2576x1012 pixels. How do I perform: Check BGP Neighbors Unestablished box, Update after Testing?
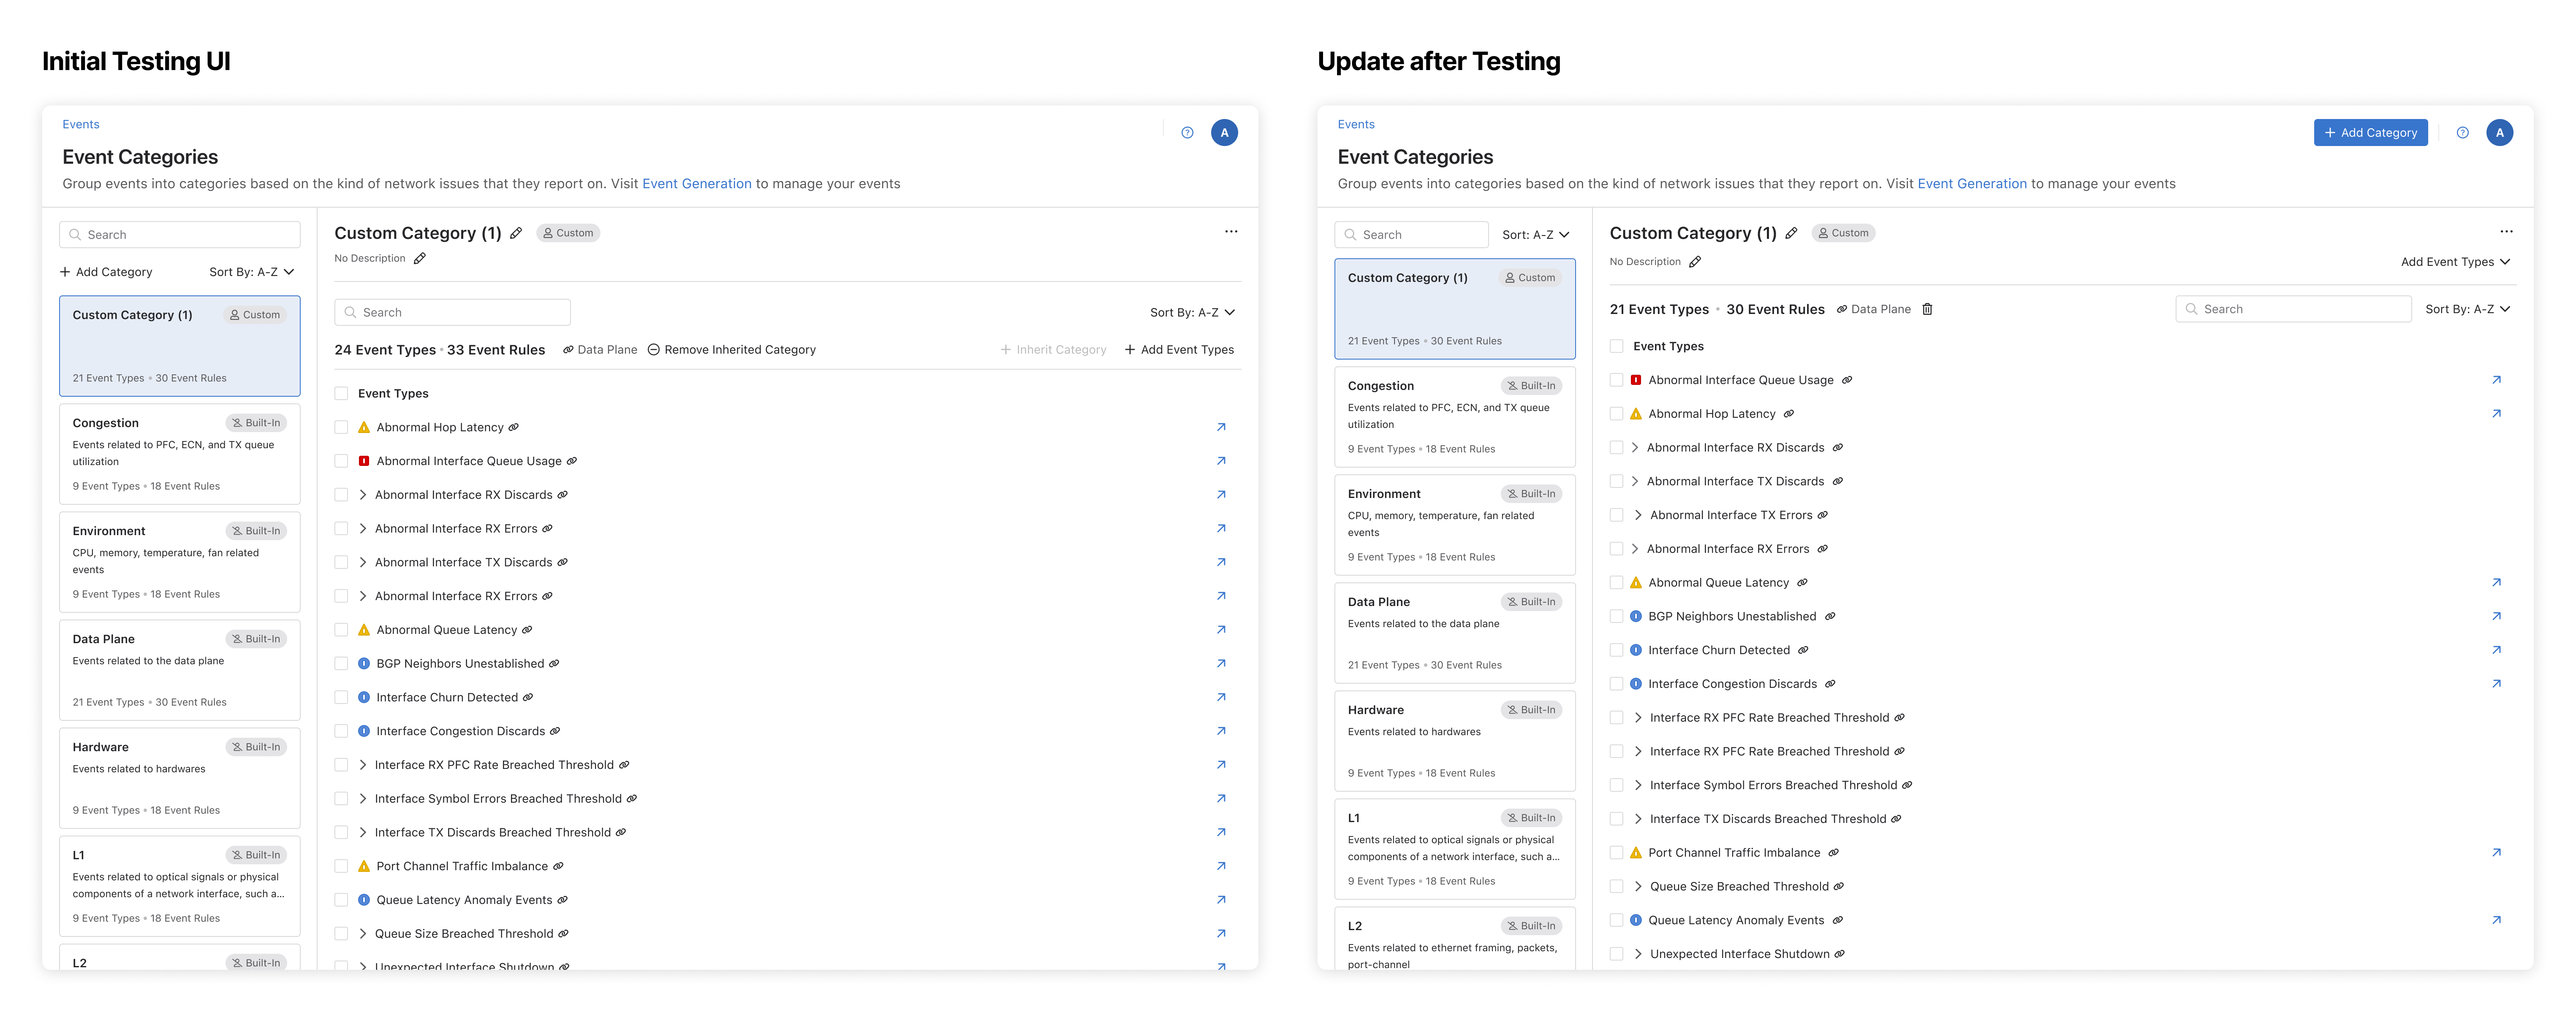click(1616, 617)
